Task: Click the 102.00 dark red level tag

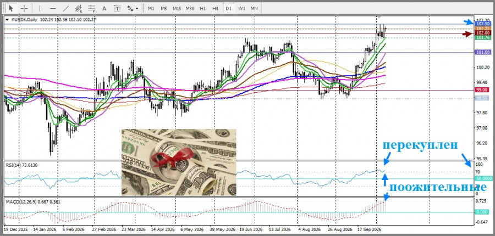Action: [483, 33]
